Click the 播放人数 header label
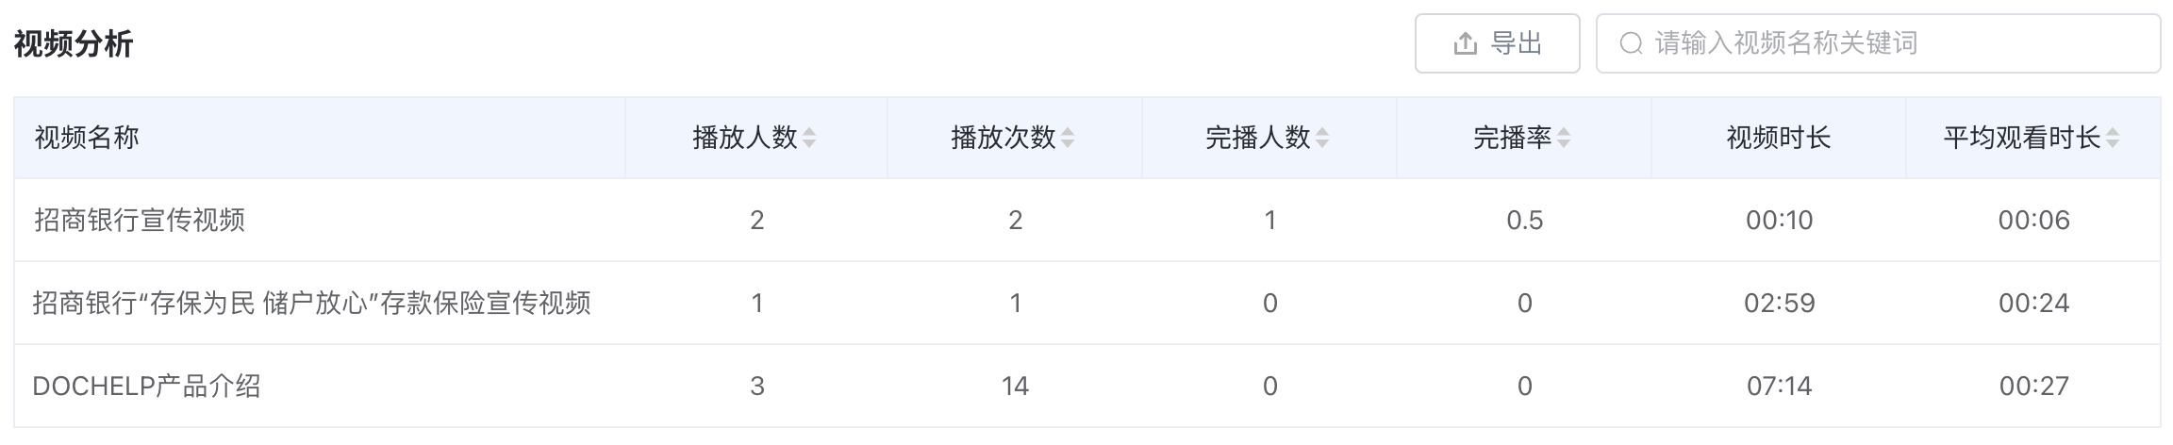The height and width of the screenshot is (445, 2173). tap(745, 139)
